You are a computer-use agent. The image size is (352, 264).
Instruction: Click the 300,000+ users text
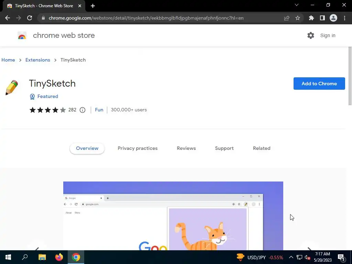[129, 110]
